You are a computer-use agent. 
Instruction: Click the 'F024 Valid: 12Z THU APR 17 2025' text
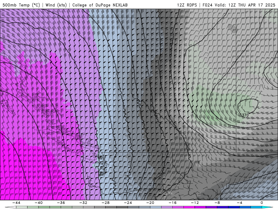[239, 5]
